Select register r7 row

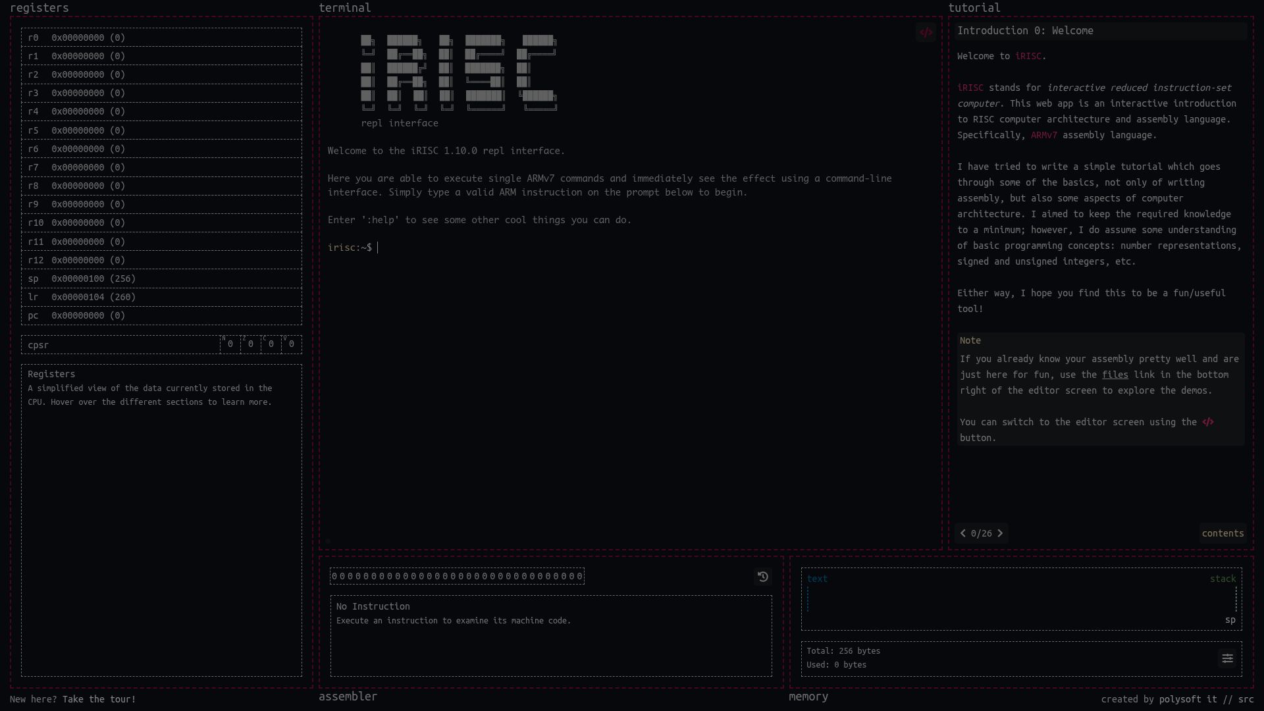[161, 167]
